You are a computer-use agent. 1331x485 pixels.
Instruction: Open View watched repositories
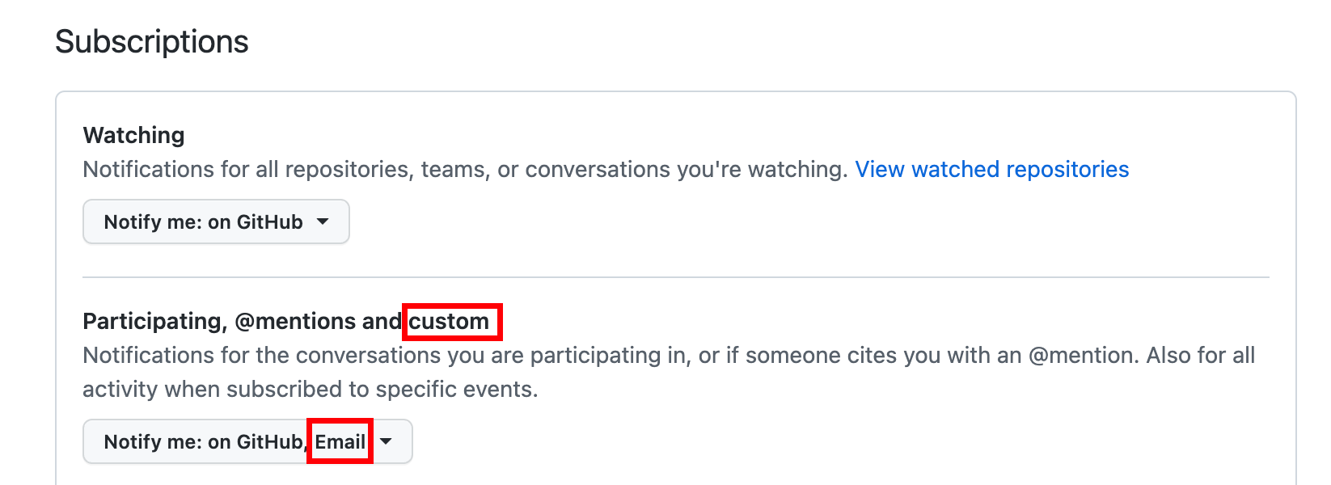click(x=991, y=169)
